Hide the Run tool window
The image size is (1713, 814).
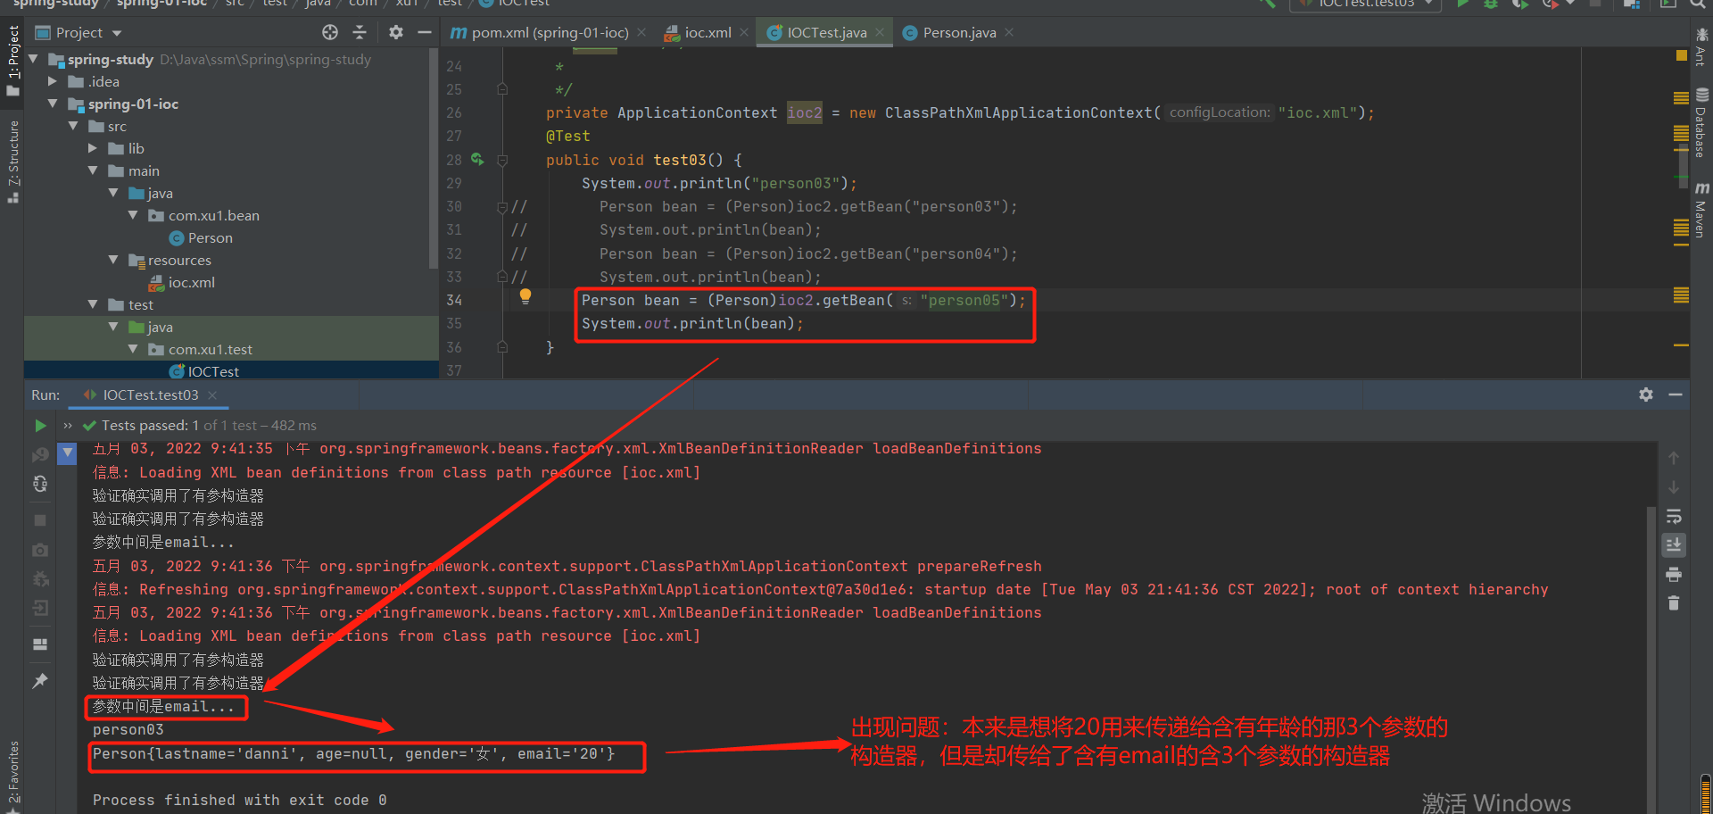tap(1676, 395)
